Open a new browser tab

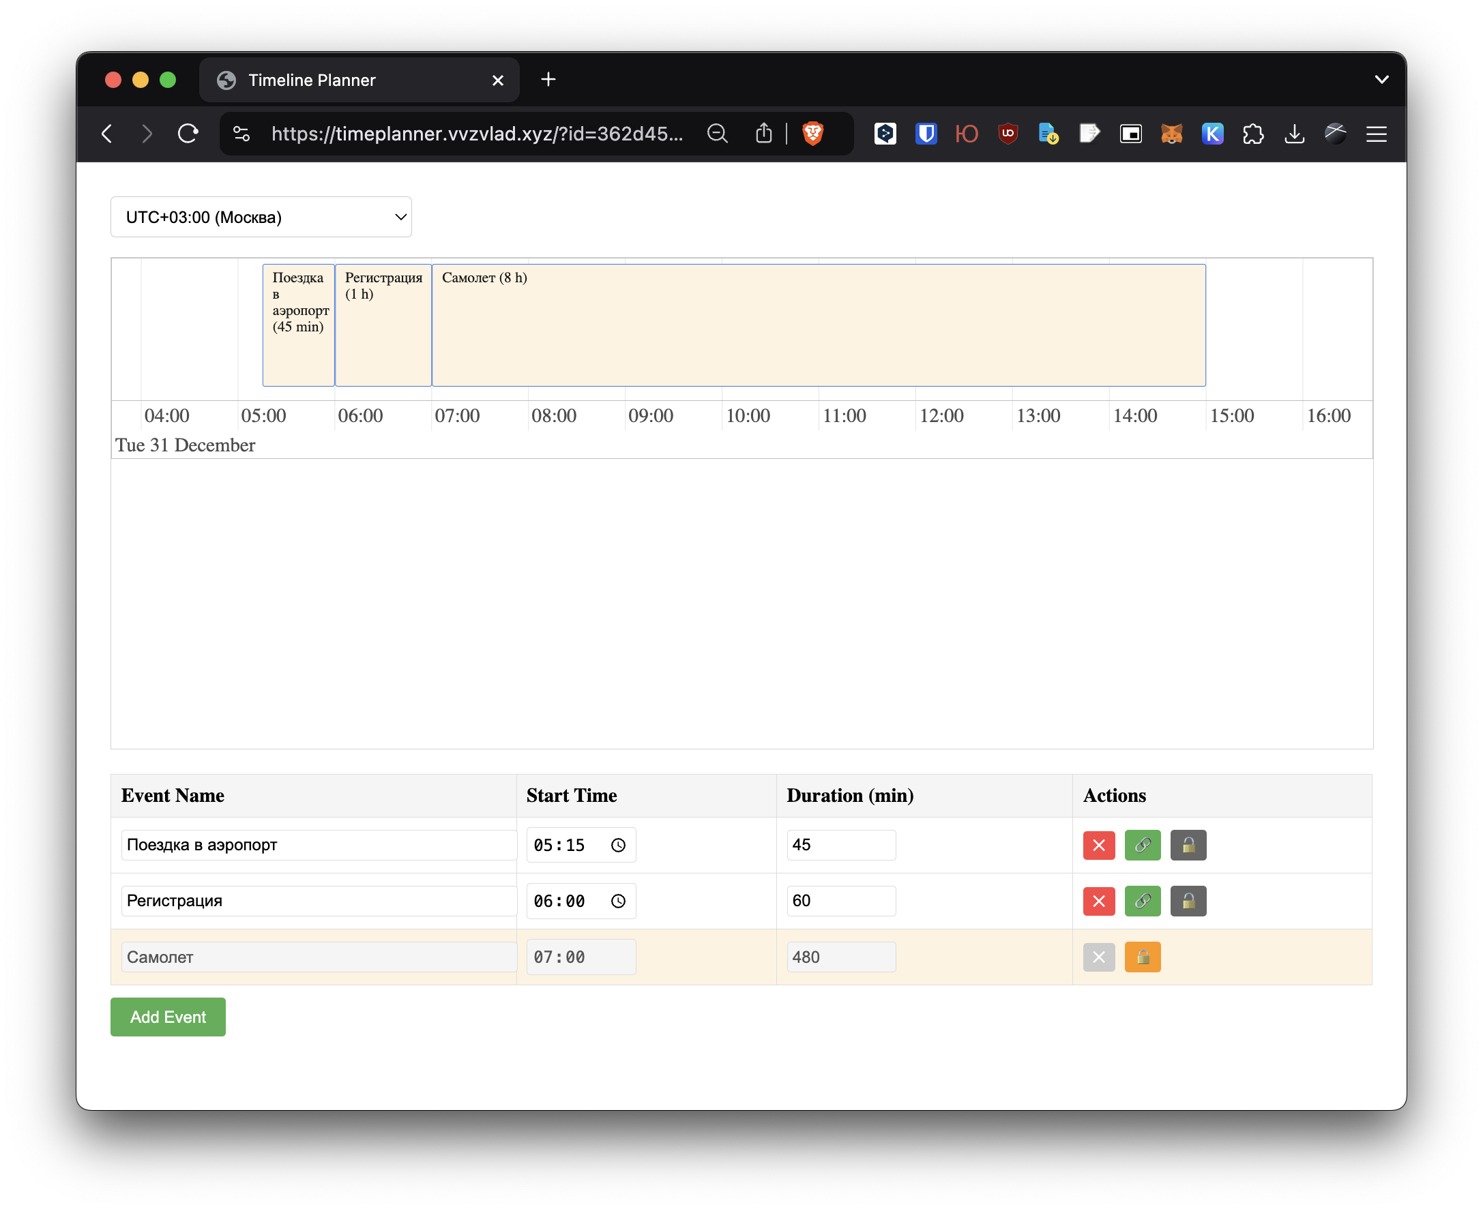(548, 80)
